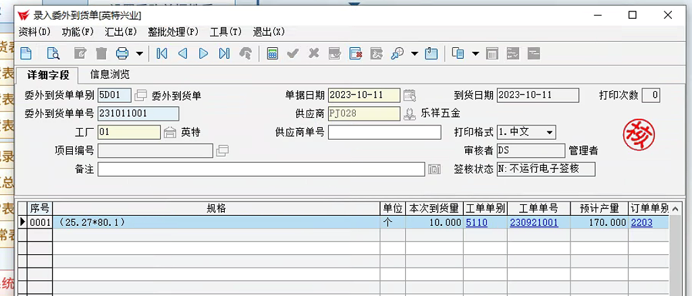The width and height of the screenshot is (692, 296).
Task: Open the 整批处理(P) menu
Action: point(174,32)
